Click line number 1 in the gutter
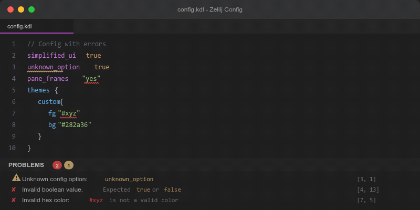 point(14,44)
